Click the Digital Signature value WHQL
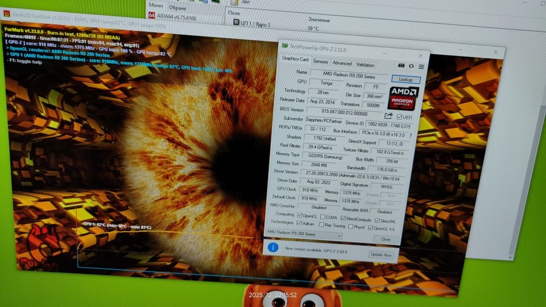546x307 pixels. [387, 186]
